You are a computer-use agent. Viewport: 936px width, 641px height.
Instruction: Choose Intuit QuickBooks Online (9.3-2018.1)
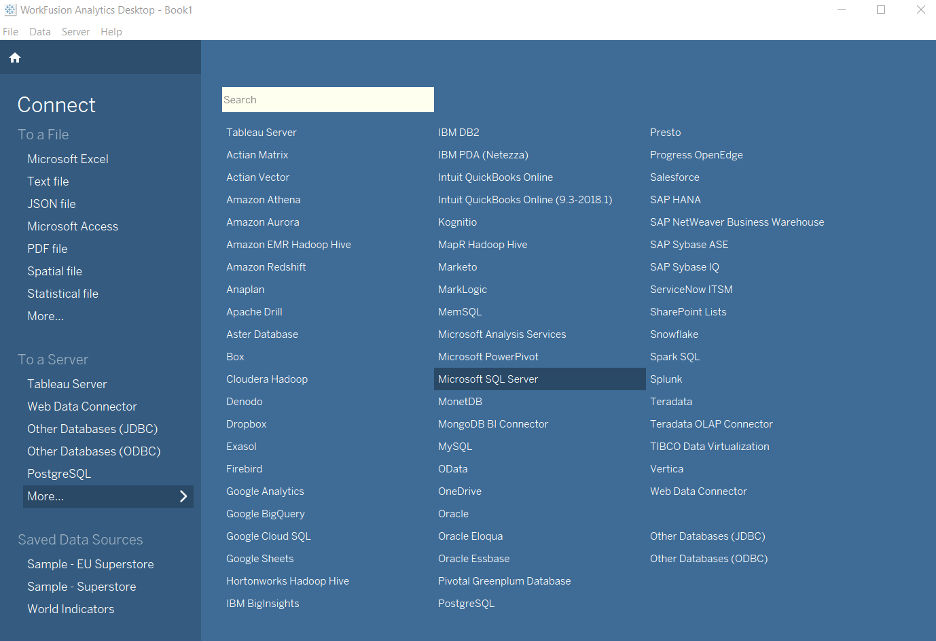coord(525,200)
